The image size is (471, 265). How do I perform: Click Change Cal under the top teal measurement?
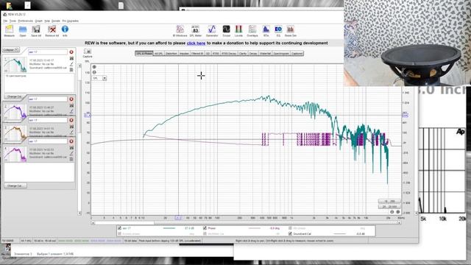point(14,96)
